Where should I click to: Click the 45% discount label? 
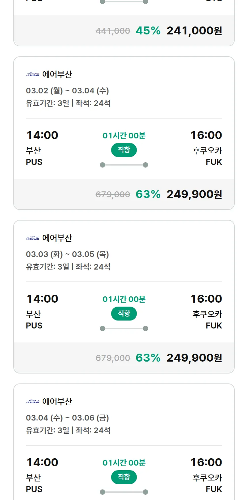pyautogui.click(x=148, y=31)
